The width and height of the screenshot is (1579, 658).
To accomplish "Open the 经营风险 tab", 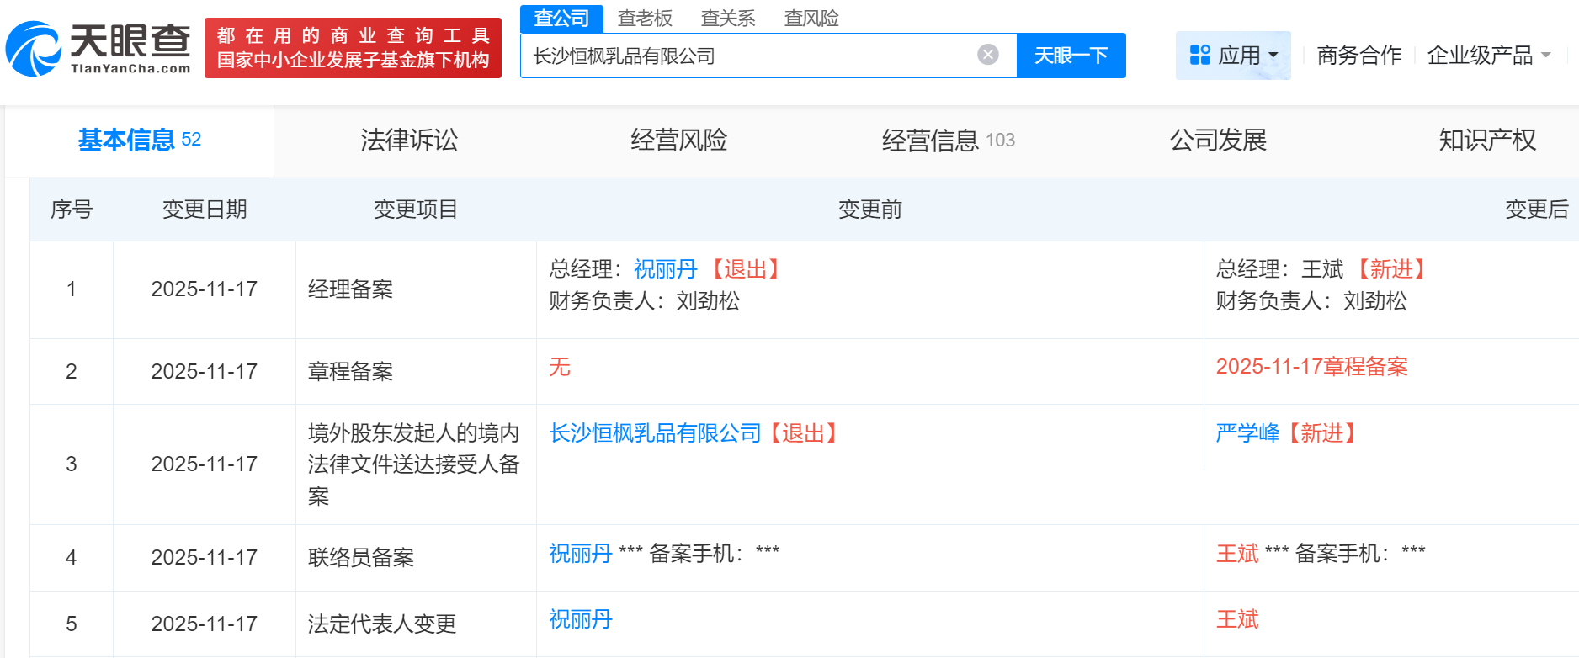I will 679,140.
